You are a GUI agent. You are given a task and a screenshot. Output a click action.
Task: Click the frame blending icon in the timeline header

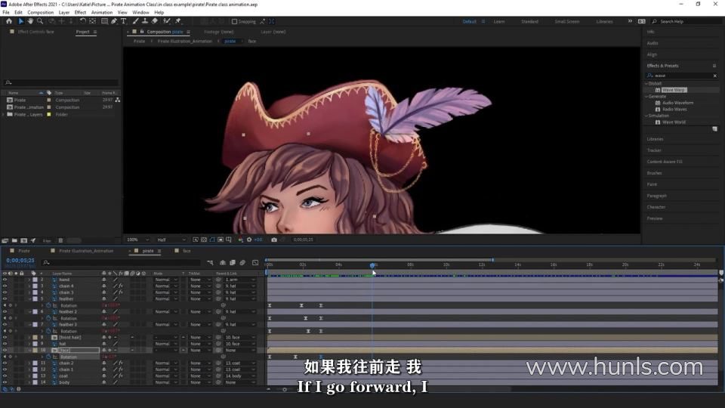(x=233, y=262)
